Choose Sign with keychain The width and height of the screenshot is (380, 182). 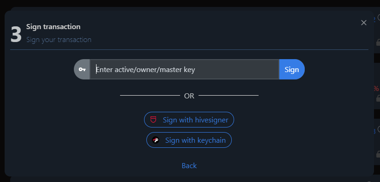coord(189,140)
